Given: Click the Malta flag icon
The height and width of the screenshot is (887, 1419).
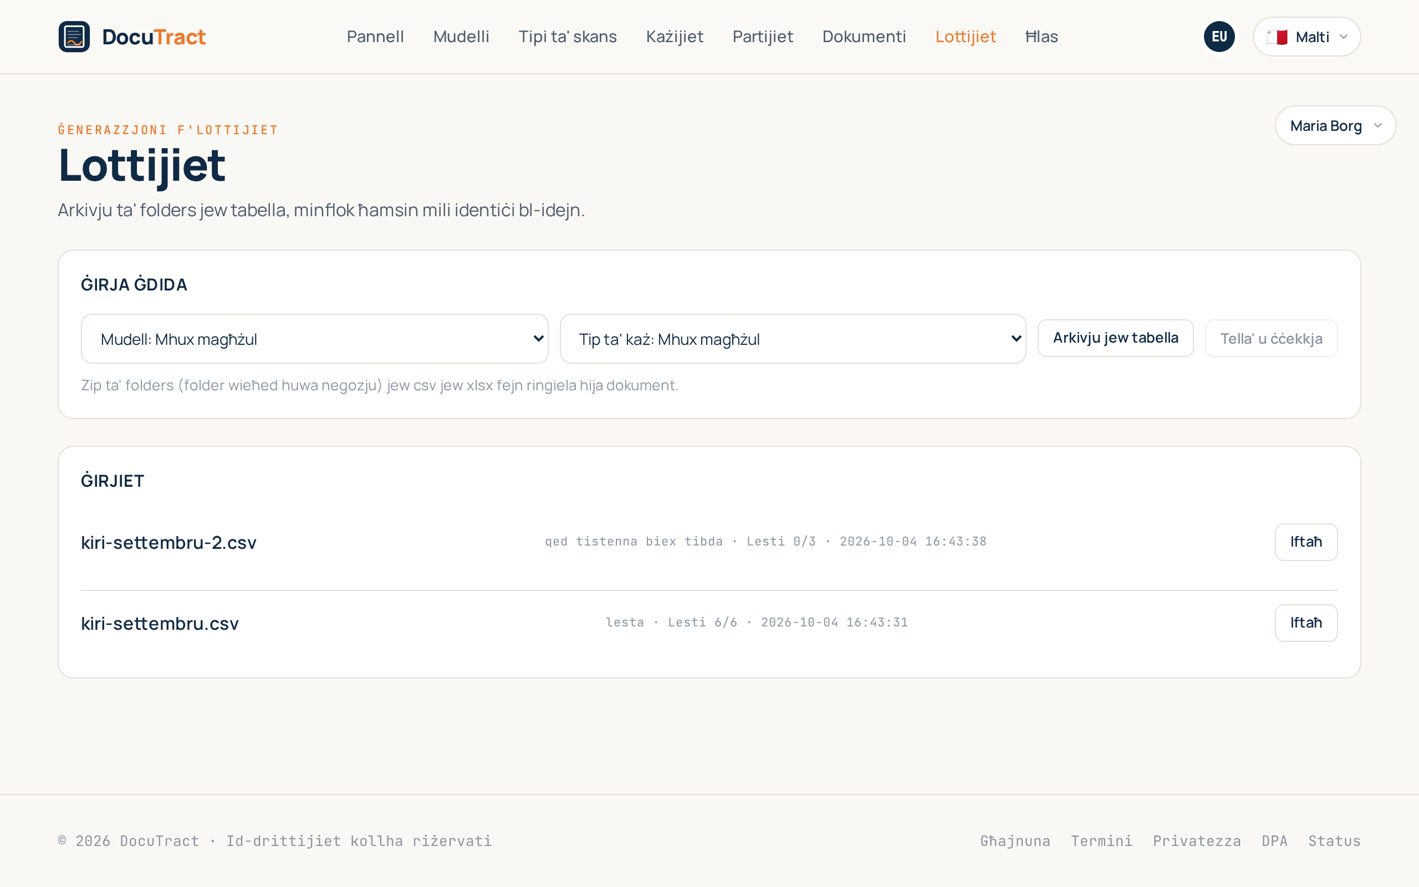Looking at the screenshot, I should pos(1277,37).
